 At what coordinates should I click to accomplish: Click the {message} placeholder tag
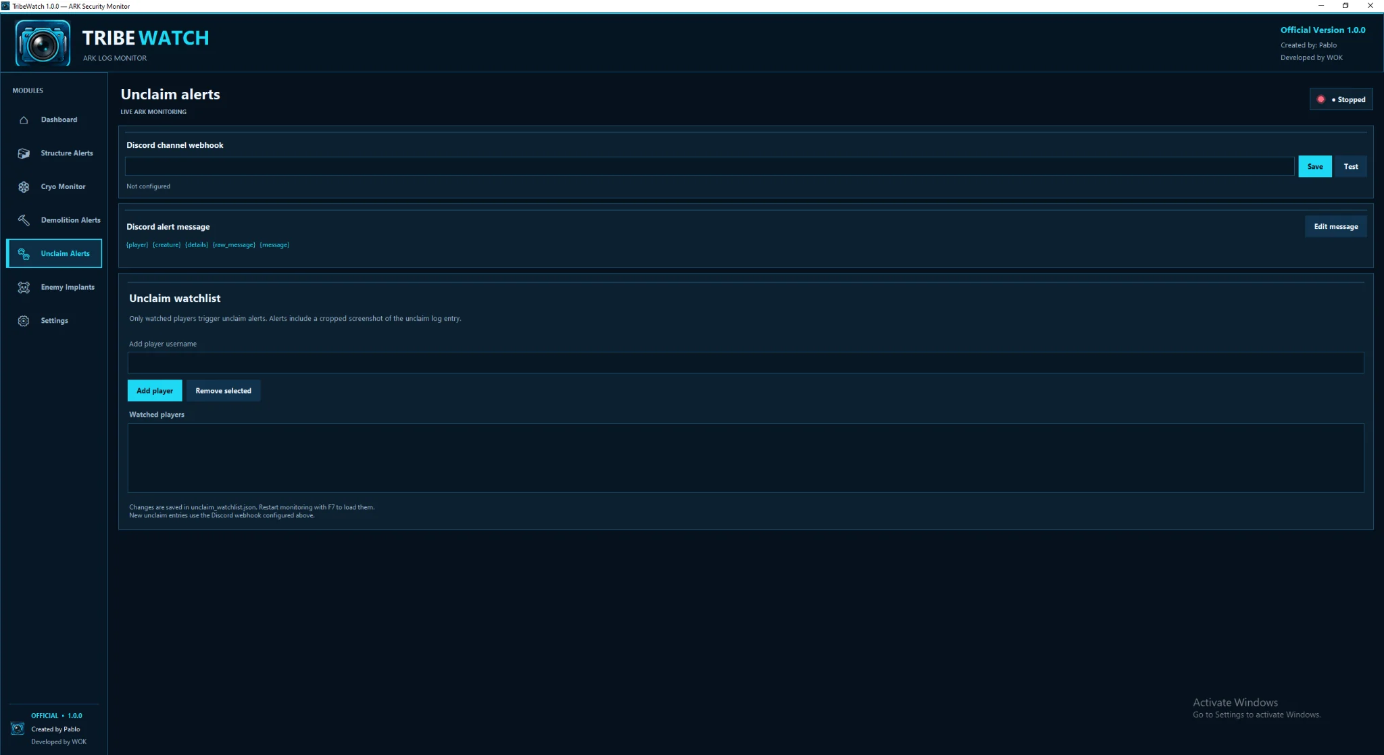[274, 245]
